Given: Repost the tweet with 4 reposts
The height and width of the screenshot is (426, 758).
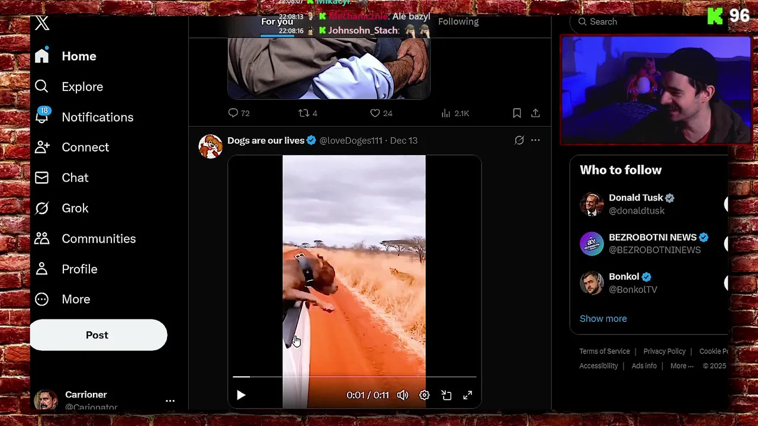Looking at the screenshot, I should (x=307, y=113).
